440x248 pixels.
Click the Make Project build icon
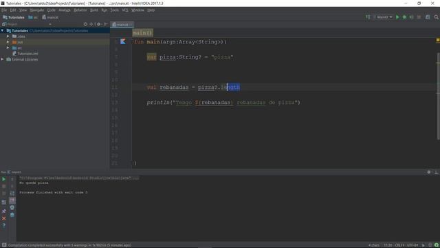(x=368, y=17)
